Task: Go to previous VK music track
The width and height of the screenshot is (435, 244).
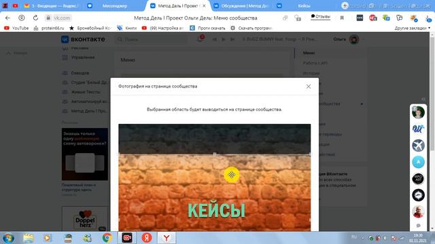Action: pos(215,39)
